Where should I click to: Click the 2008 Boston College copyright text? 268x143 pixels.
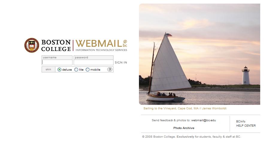click(x=191, y=137)
